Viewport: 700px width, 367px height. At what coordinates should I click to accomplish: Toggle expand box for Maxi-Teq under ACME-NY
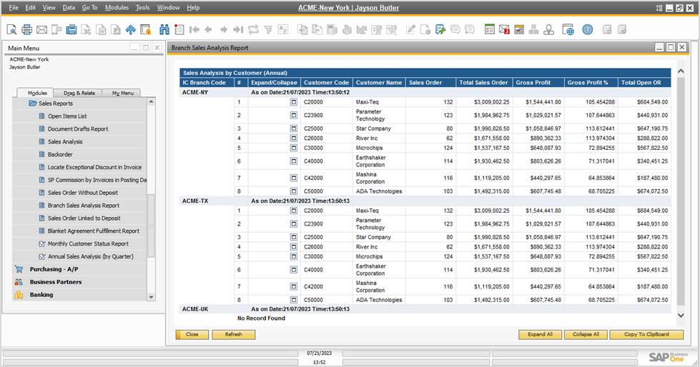pos(293,102)
